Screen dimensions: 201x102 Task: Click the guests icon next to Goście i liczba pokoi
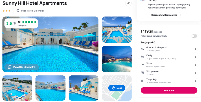142,49
